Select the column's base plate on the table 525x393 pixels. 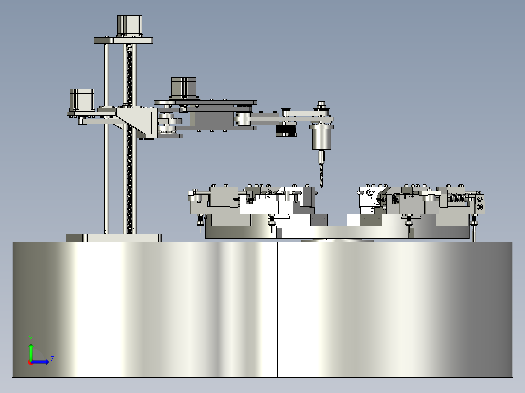(x=113, y=238)
